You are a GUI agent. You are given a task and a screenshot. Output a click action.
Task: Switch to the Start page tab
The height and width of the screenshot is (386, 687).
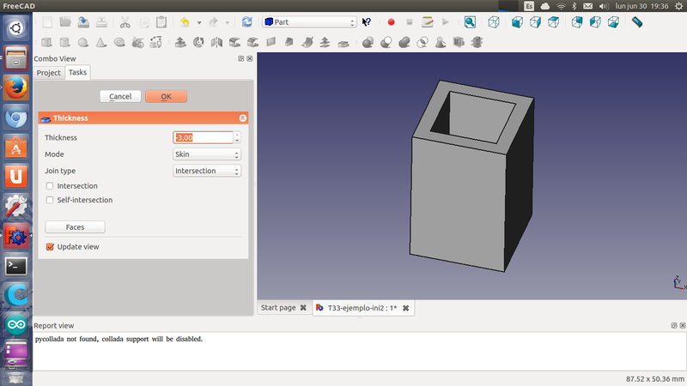tap(278, 308)
